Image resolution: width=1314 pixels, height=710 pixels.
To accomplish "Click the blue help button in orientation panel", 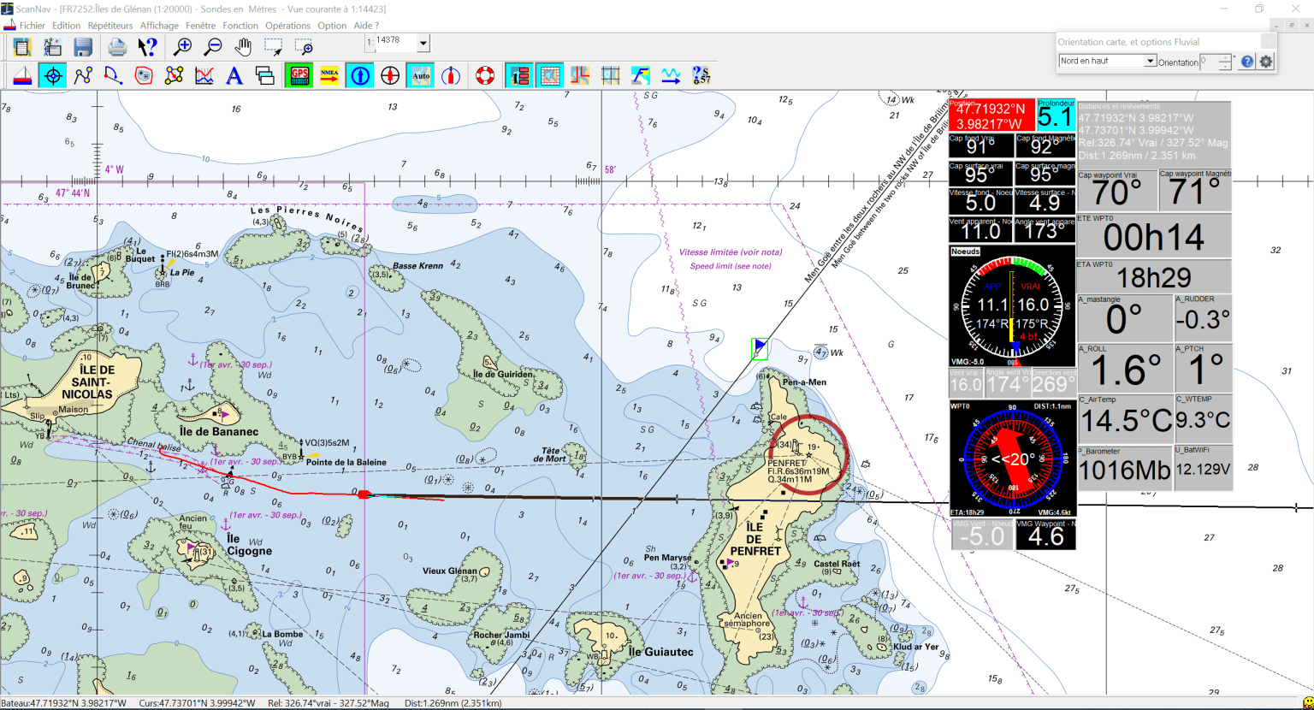I will (x=1247, y=62).
